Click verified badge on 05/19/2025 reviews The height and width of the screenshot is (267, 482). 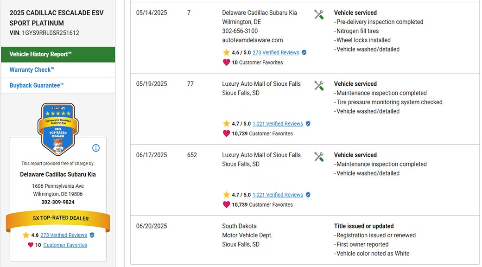point(308,124)
